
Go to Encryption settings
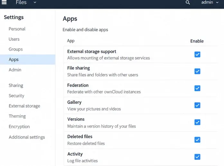click(x=19, y=126)
